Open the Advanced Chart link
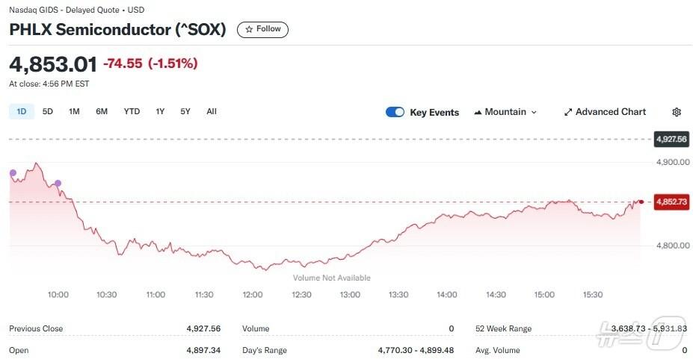 605,112
